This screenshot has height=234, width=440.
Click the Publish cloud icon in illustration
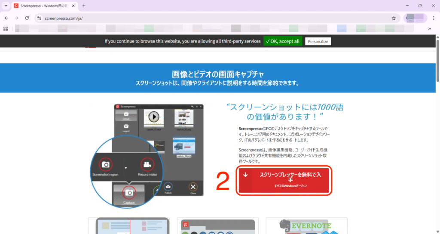[x=168, y=187]
